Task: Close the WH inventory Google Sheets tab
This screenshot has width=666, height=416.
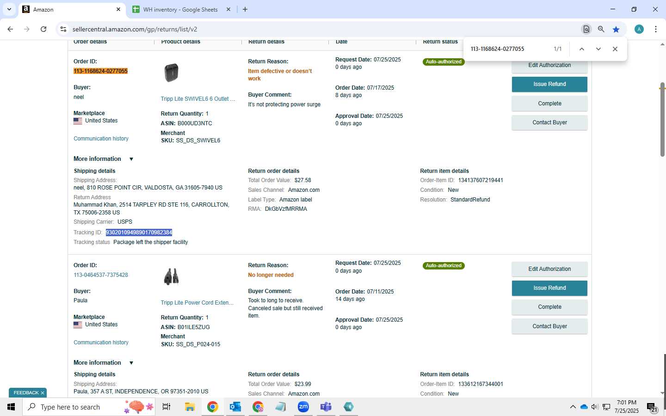Action: [x=228, y=9]
